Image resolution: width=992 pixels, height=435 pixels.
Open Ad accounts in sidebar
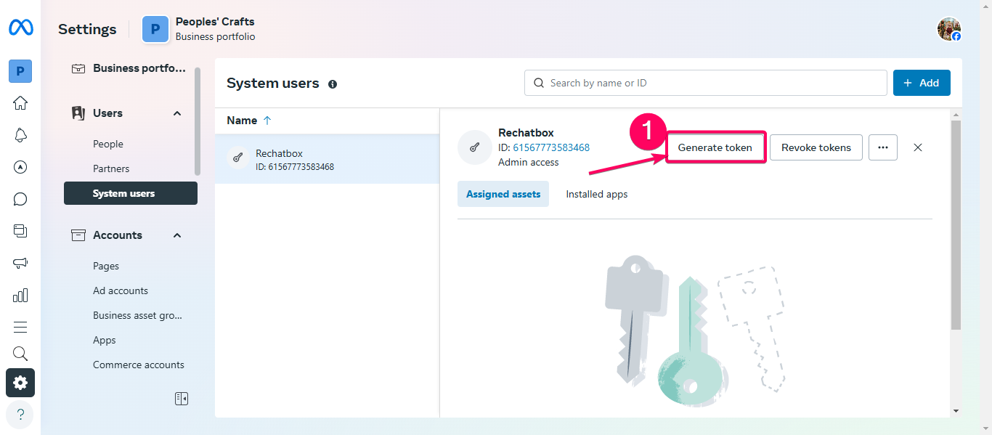point(121,290)
